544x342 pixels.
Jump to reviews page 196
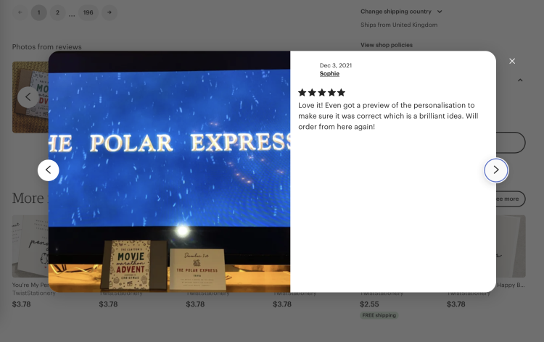point(88,12)
